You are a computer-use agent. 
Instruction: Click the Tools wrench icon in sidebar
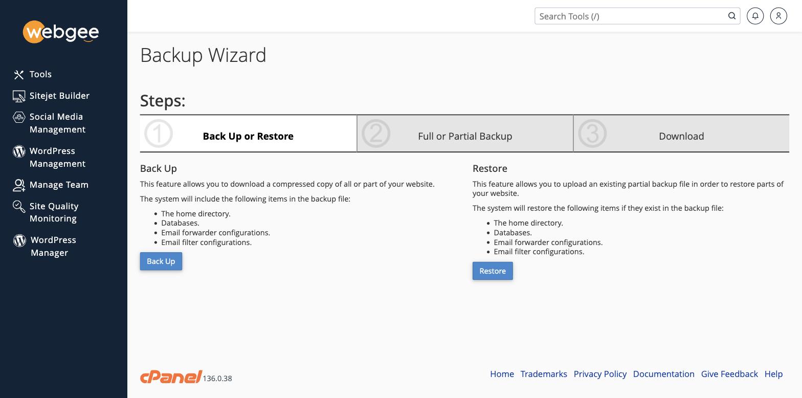pos(19,75)
